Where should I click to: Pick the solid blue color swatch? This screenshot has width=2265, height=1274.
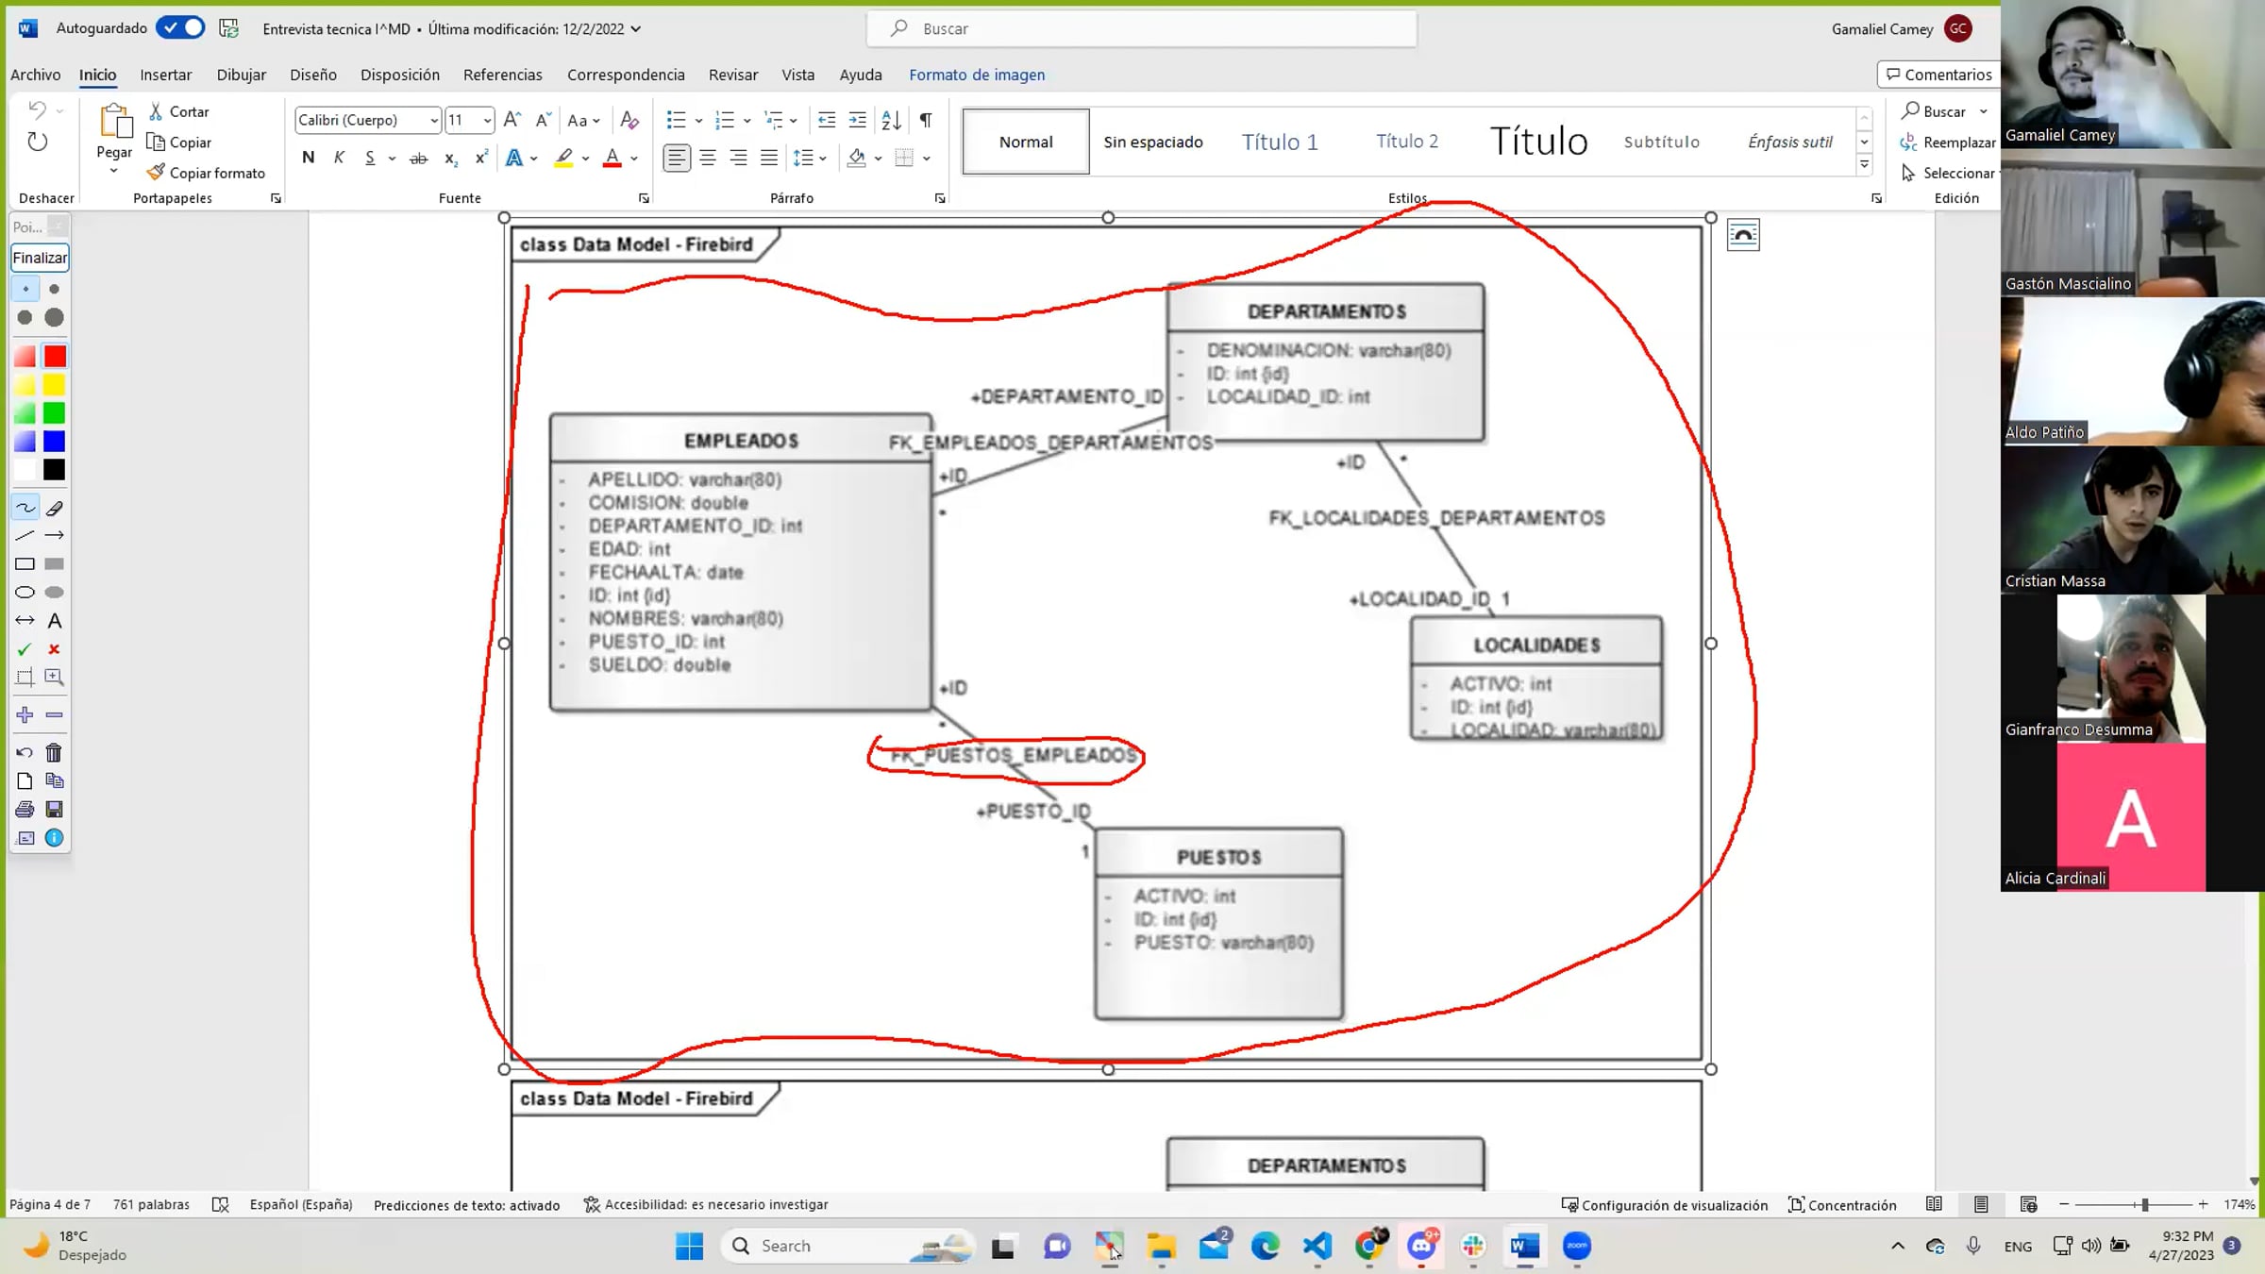coord(55,442)
